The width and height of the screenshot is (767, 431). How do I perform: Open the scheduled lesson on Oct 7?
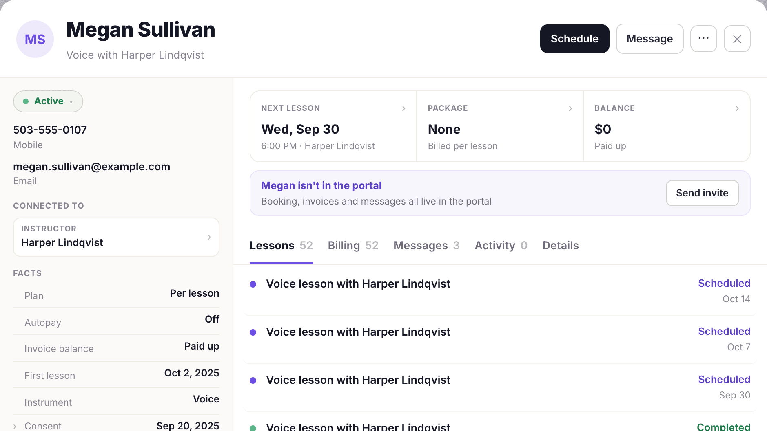pyautogui.click(x=500, y=339)
